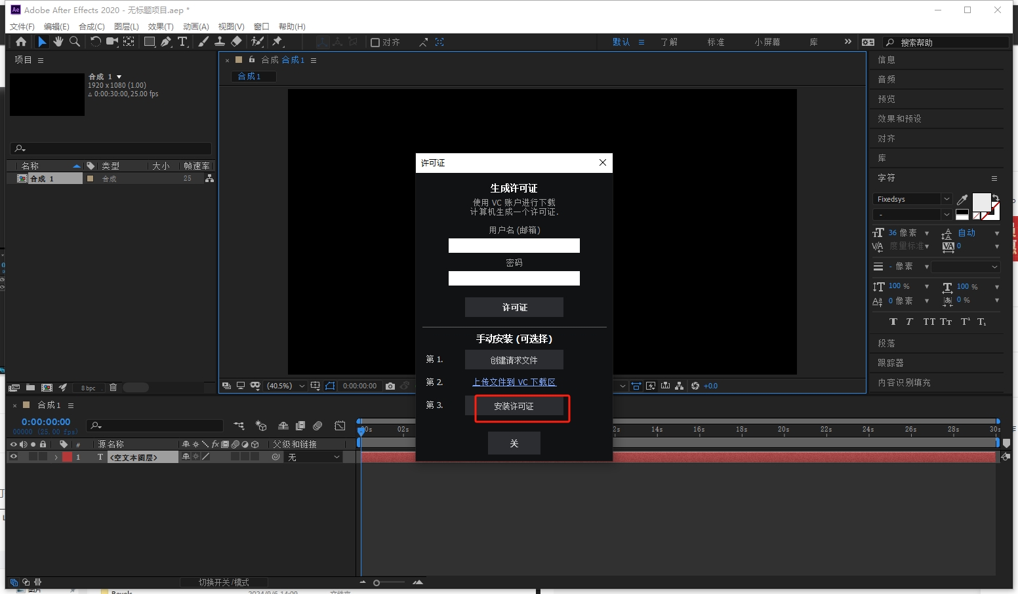Click the 关 button in license dialog
The width and height of the screenshot is (1018, 594).
(x=514, y=443)
